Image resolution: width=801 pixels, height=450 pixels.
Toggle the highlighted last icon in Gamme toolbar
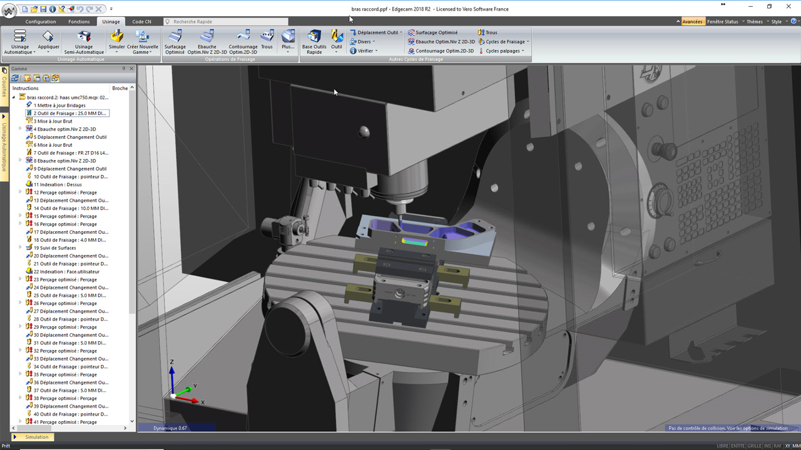56,78
